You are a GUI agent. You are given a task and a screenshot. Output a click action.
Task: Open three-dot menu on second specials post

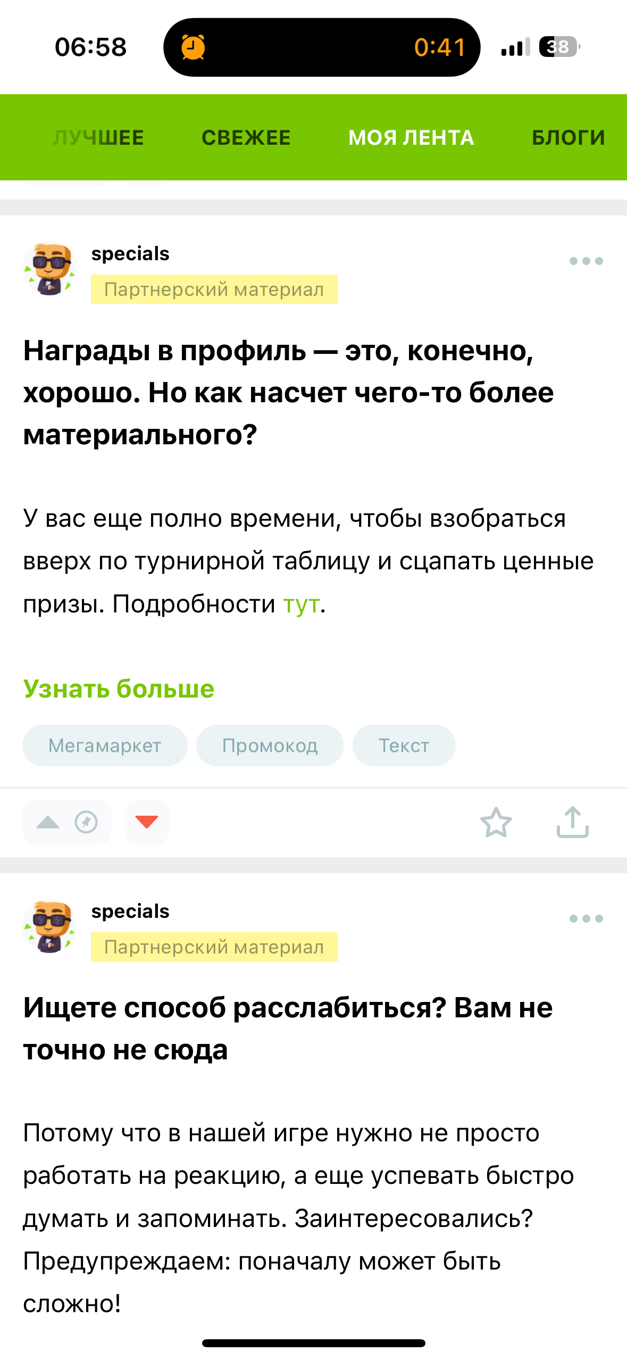tap(586, 919)
